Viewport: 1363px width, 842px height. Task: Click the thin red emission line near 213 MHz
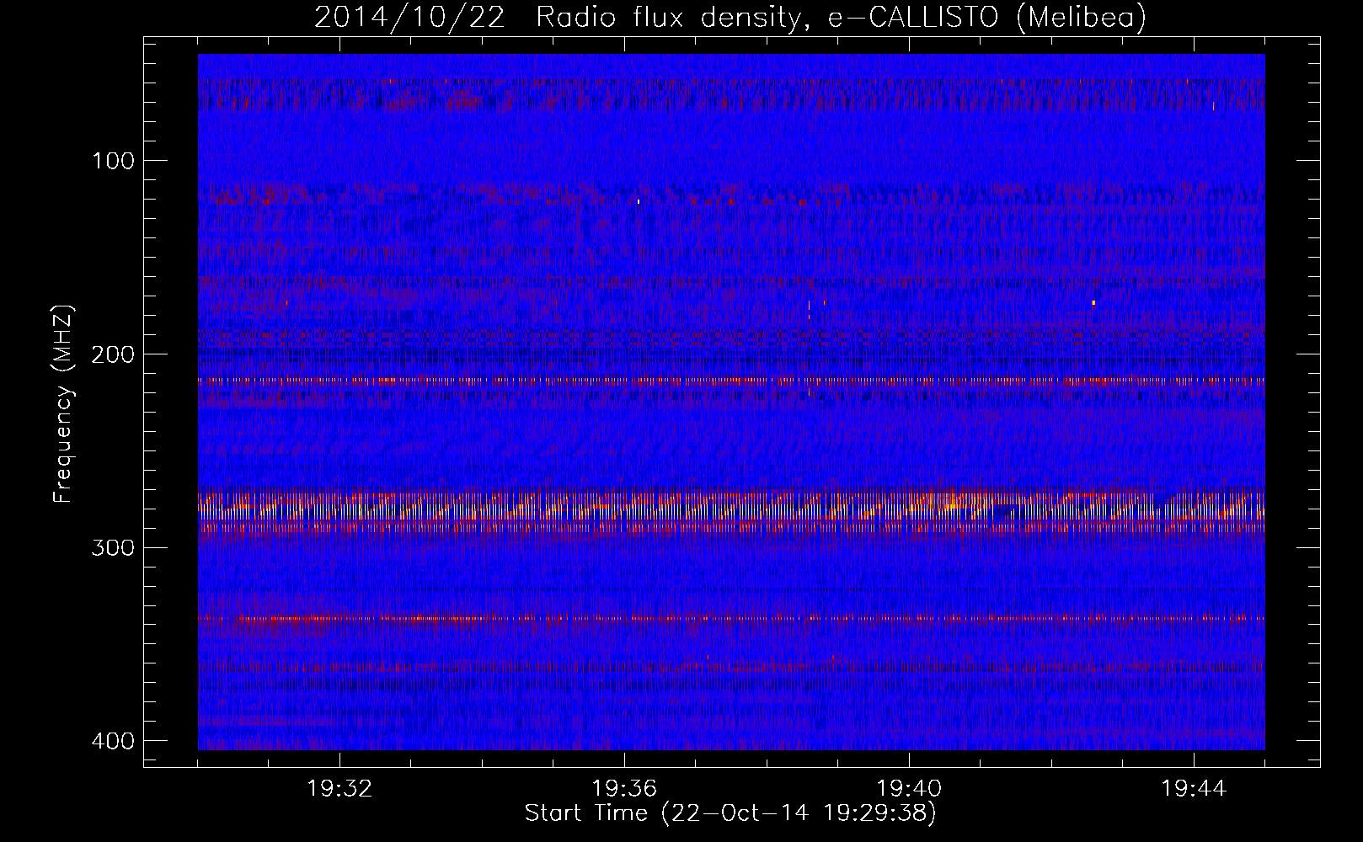click(731, 381)
